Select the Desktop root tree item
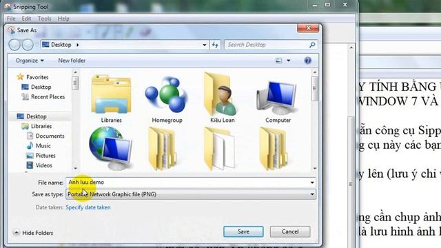The image size is (441, 248). pyautogui.click(x=32, y=116)
